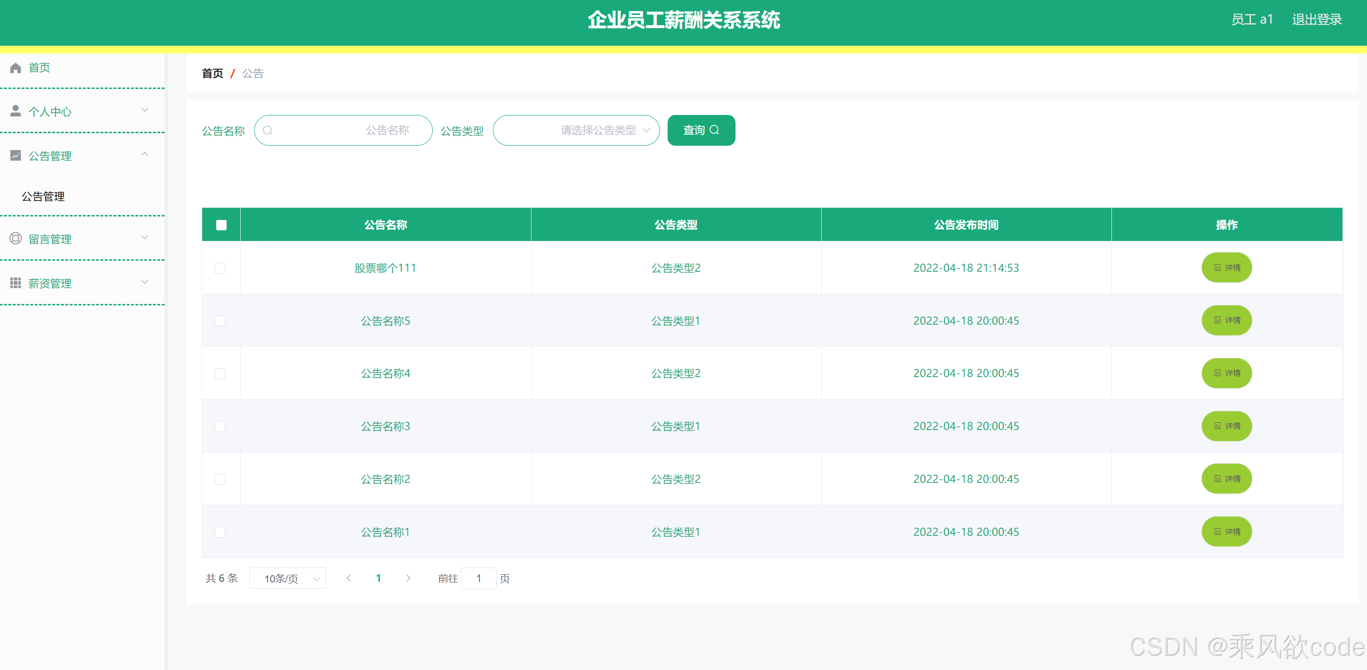Open the 10条/页 page size dropdown
The width and height of the screenshot is (1367, 670).
[x=288, y=578]
